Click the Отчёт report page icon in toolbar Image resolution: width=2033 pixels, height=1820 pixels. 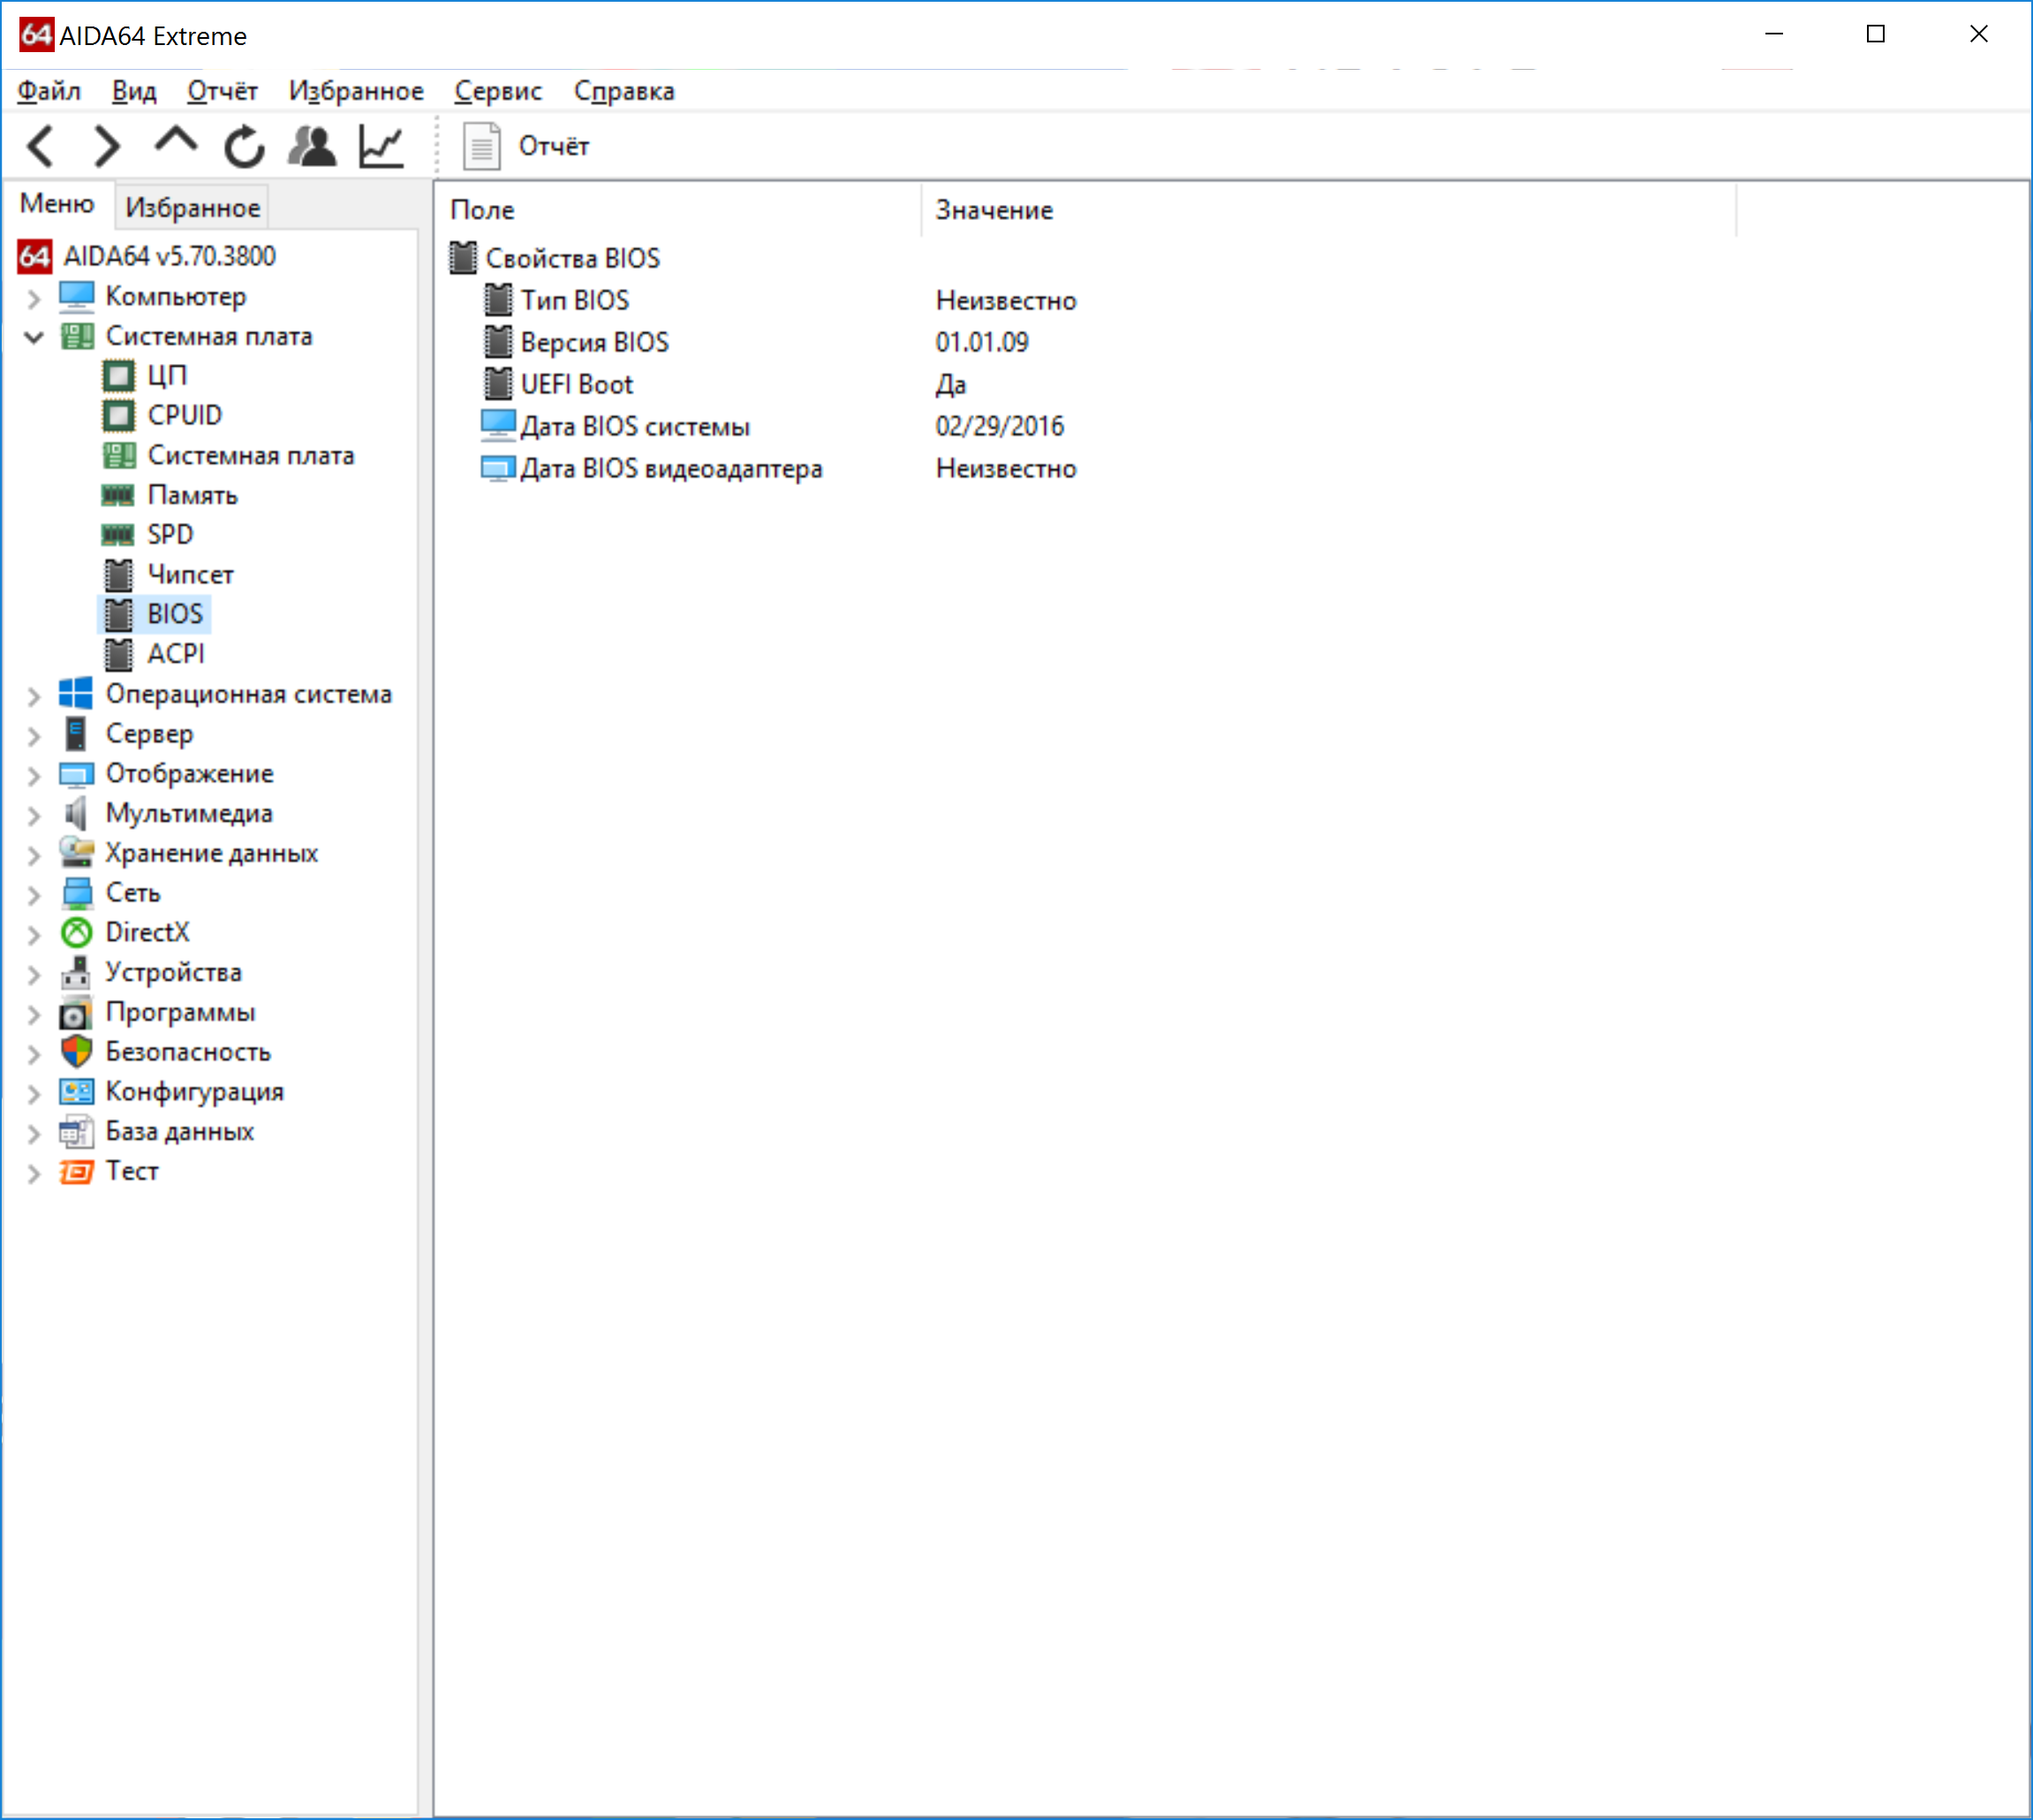pyautogui.click(x=482, y=146)
